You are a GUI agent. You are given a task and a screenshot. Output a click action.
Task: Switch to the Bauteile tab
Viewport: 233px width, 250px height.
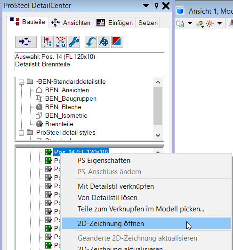(x=28, y=22)
